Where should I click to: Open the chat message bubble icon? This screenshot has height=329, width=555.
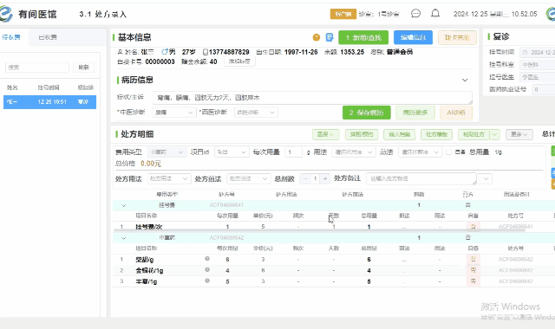(415, 14)
